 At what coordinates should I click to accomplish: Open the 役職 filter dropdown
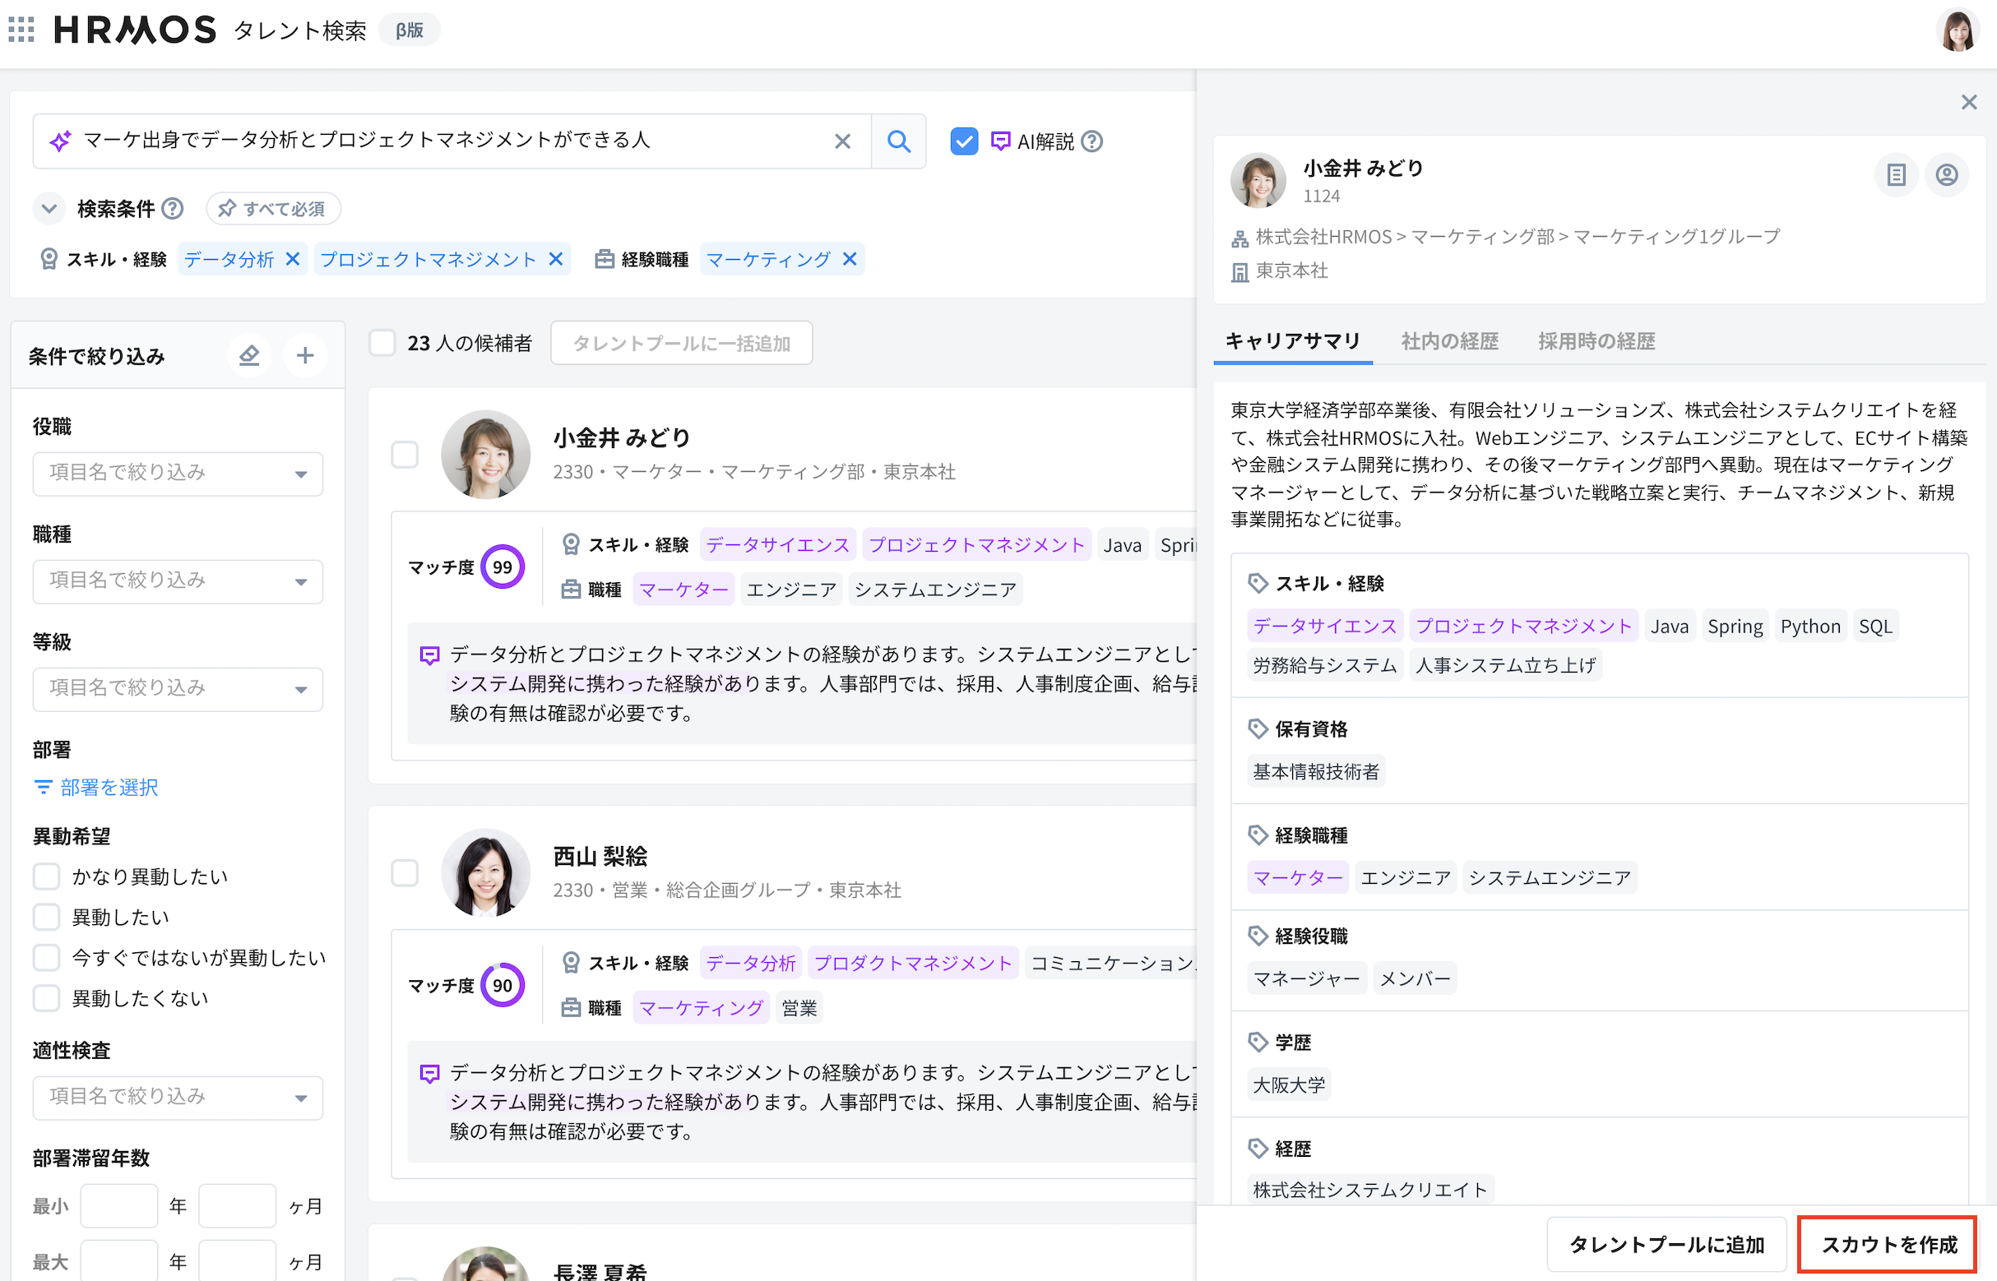point(177,474)
